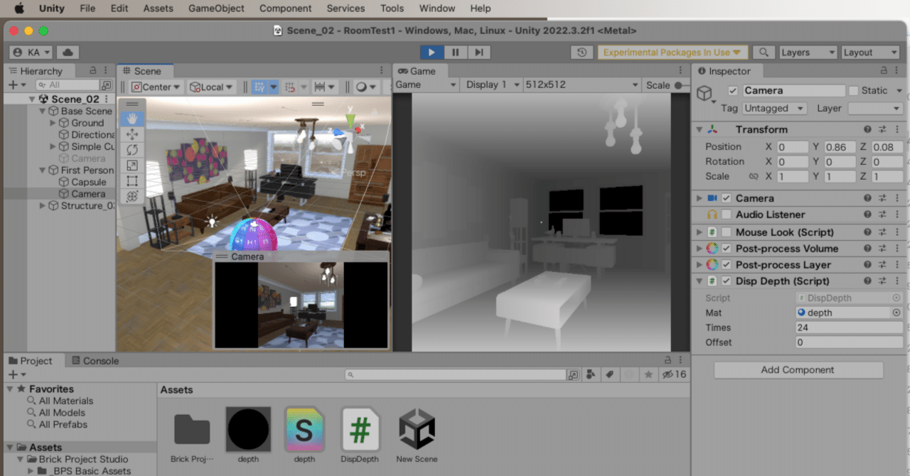The height and width of the screenshot is (476, 910).
Task: Open the Unity search icon in top toolbar
Action: pyautogui.click(x=764, y=52)
